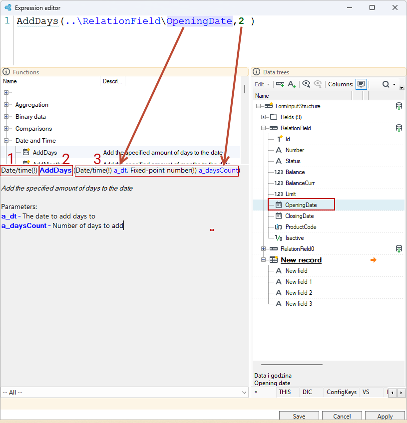Screen dimensions: 407x423
Task: Open the search options dropdown arrow
Action: tap(395, 85)
